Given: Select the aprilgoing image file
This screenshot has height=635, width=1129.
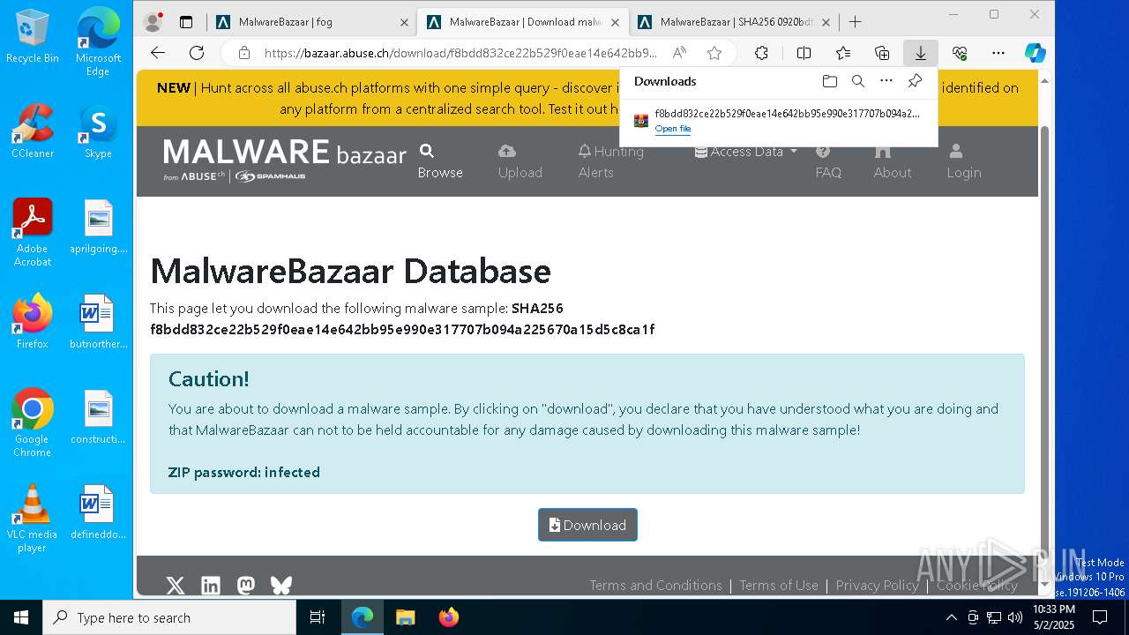Looking at the screenshot, I should (98, 228).
